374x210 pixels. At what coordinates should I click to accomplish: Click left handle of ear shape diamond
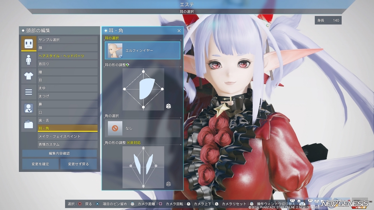(124, 89)
